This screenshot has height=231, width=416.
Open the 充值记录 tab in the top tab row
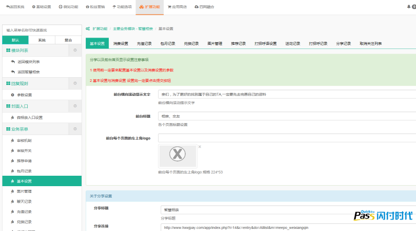144,43
